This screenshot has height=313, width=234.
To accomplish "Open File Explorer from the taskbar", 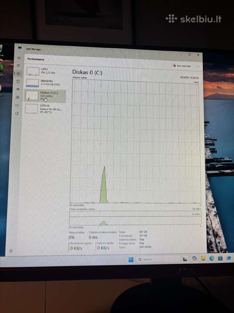I will coord(203,258).
